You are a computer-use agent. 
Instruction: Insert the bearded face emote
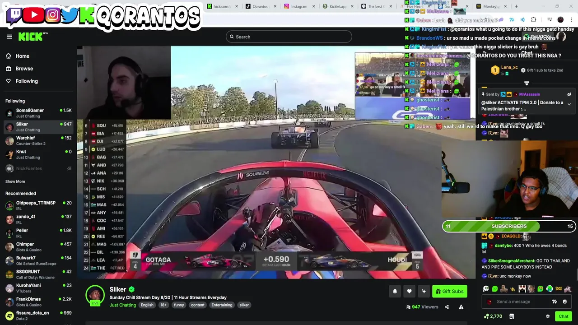point(522,289)
